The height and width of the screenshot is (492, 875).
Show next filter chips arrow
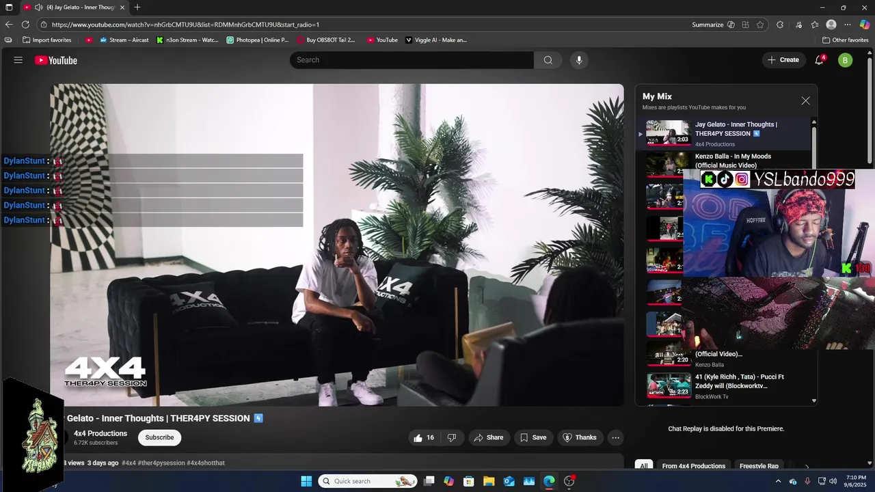(x=807, y=467)
